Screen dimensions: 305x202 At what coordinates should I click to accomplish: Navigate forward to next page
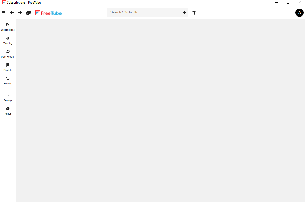pyautogui.click(x=20, y=12)
